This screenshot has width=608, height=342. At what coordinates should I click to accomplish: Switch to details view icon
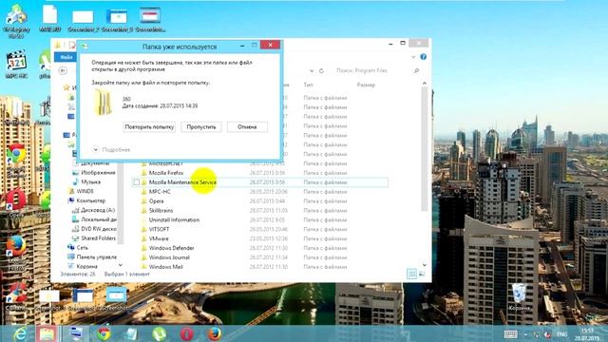[411, 275]
